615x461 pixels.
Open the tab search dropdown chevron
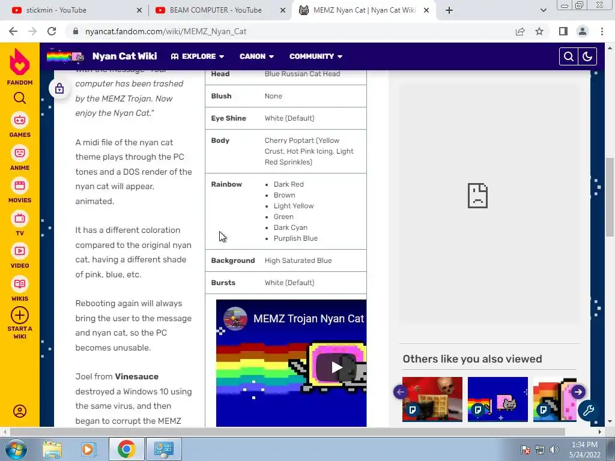coord(543,10)
